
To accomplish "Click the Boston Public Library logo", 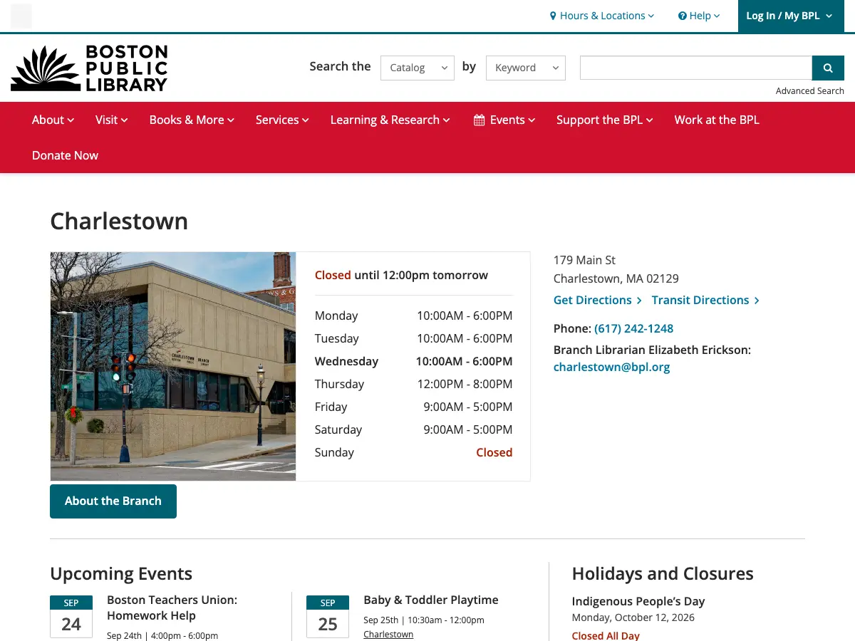I will click(x=89, y=68).
